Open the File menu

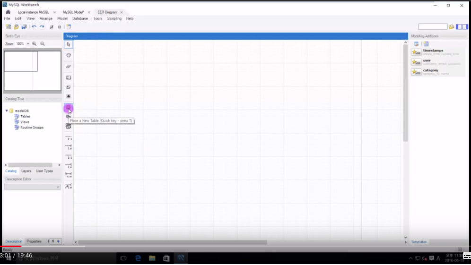point(7,18)
